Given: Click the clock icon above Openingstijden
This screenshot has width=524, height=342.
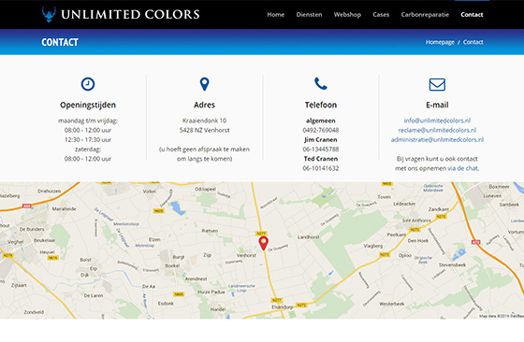Looking at the screenshot, I should [88, 84].
